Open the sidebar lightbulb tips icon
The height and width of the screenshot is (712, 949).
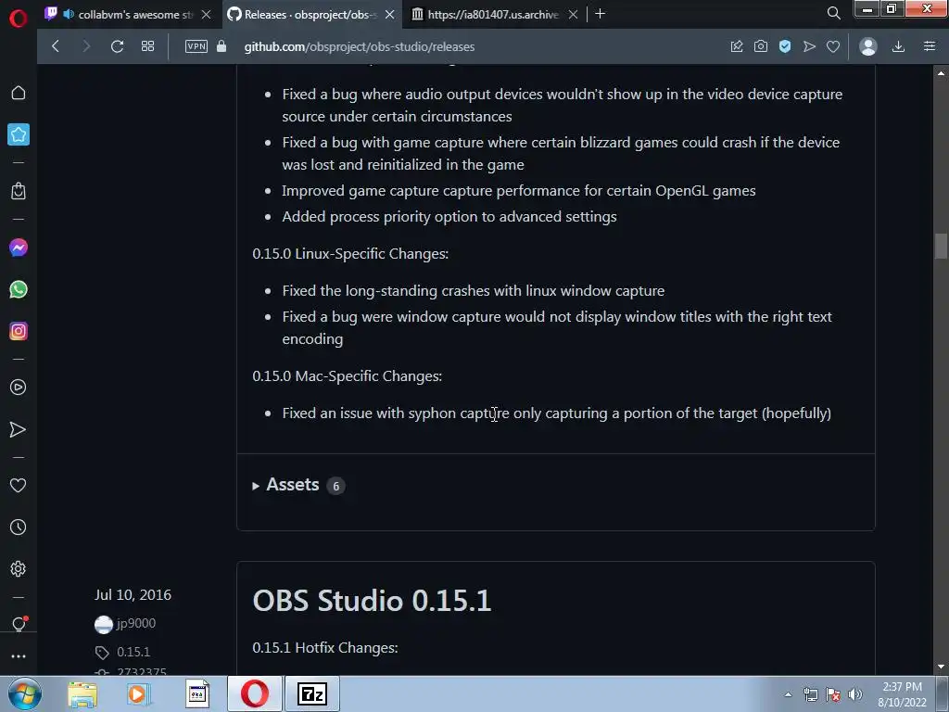point(19,624)
